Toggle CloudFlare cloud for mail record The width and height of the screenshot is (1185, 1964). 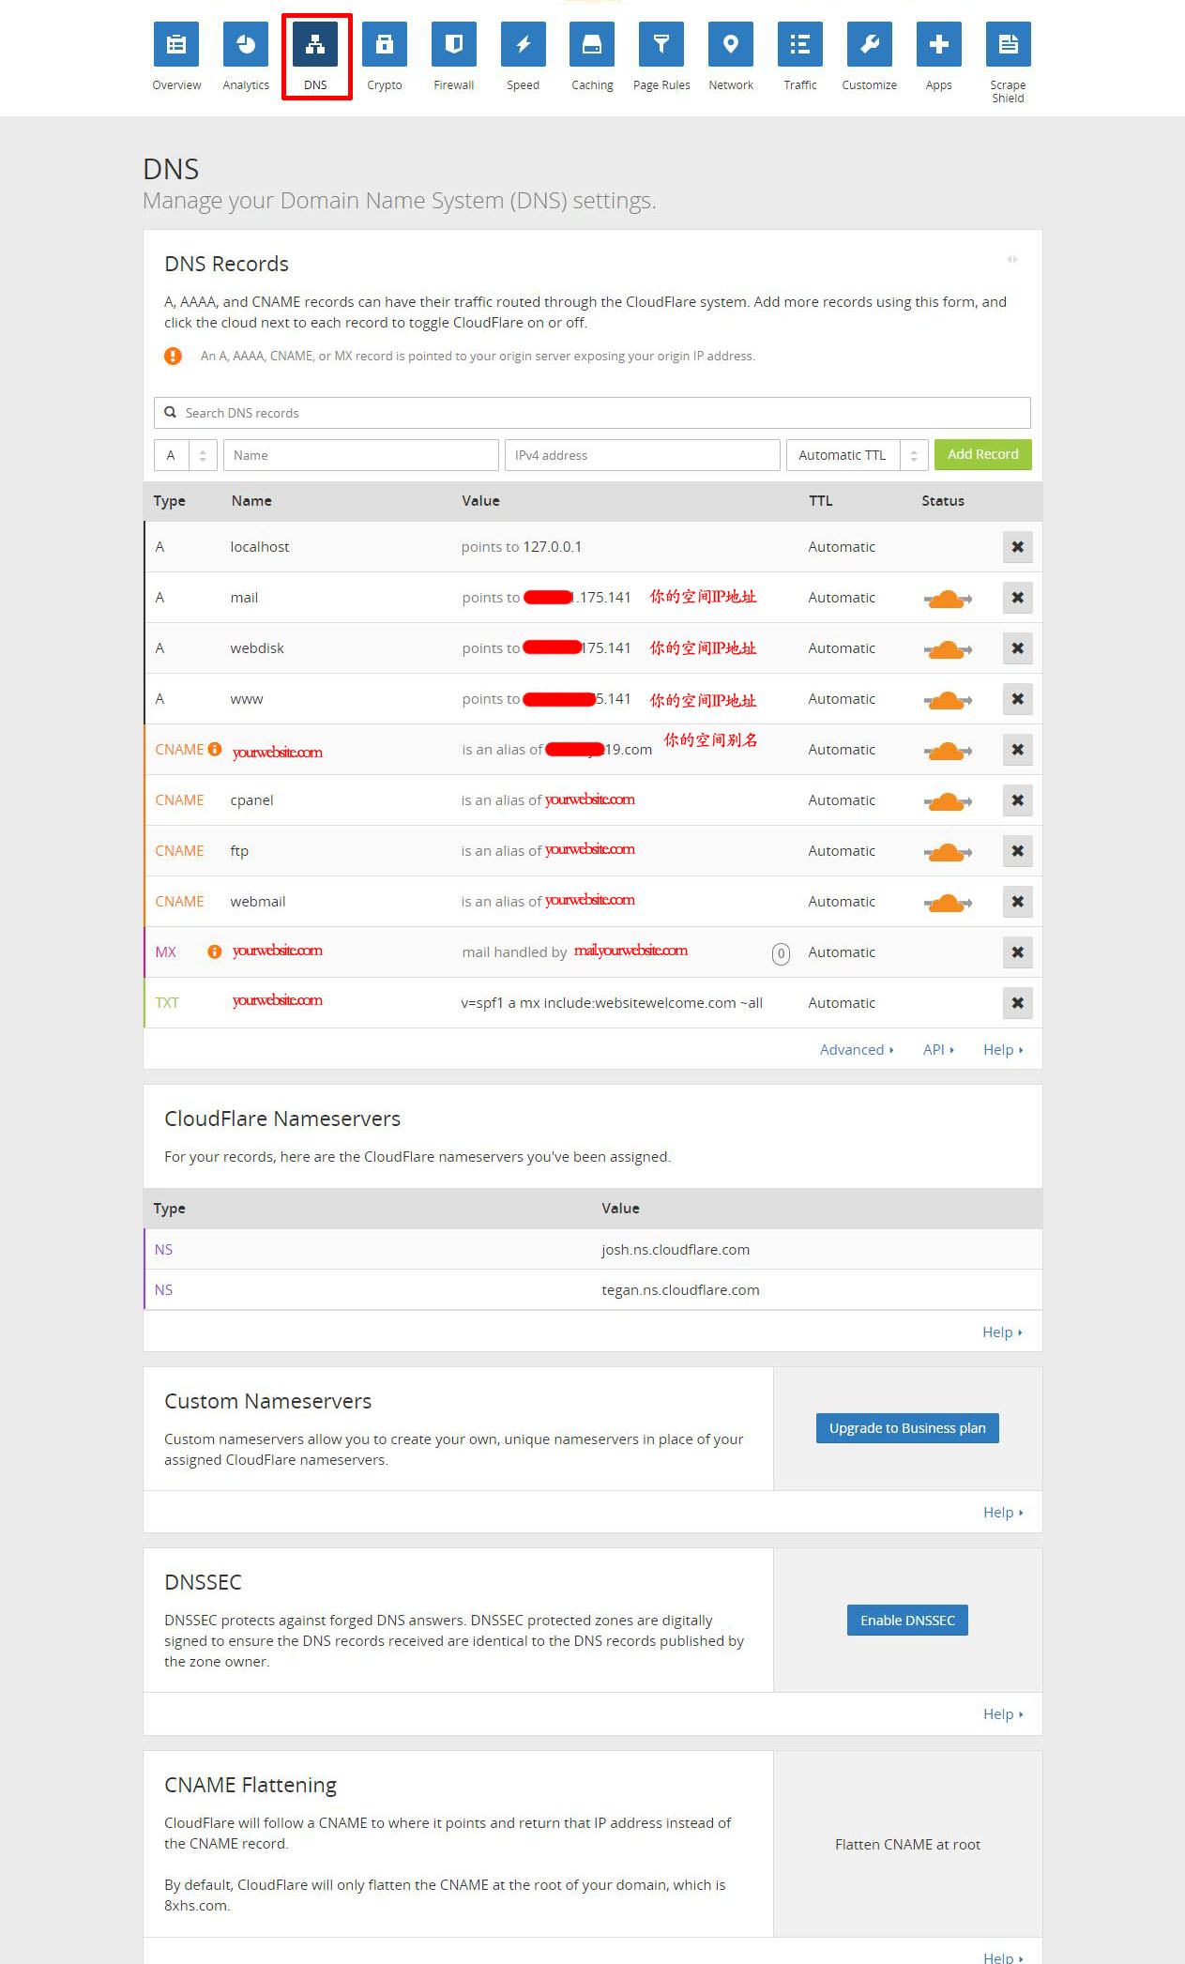coord(948,599)
